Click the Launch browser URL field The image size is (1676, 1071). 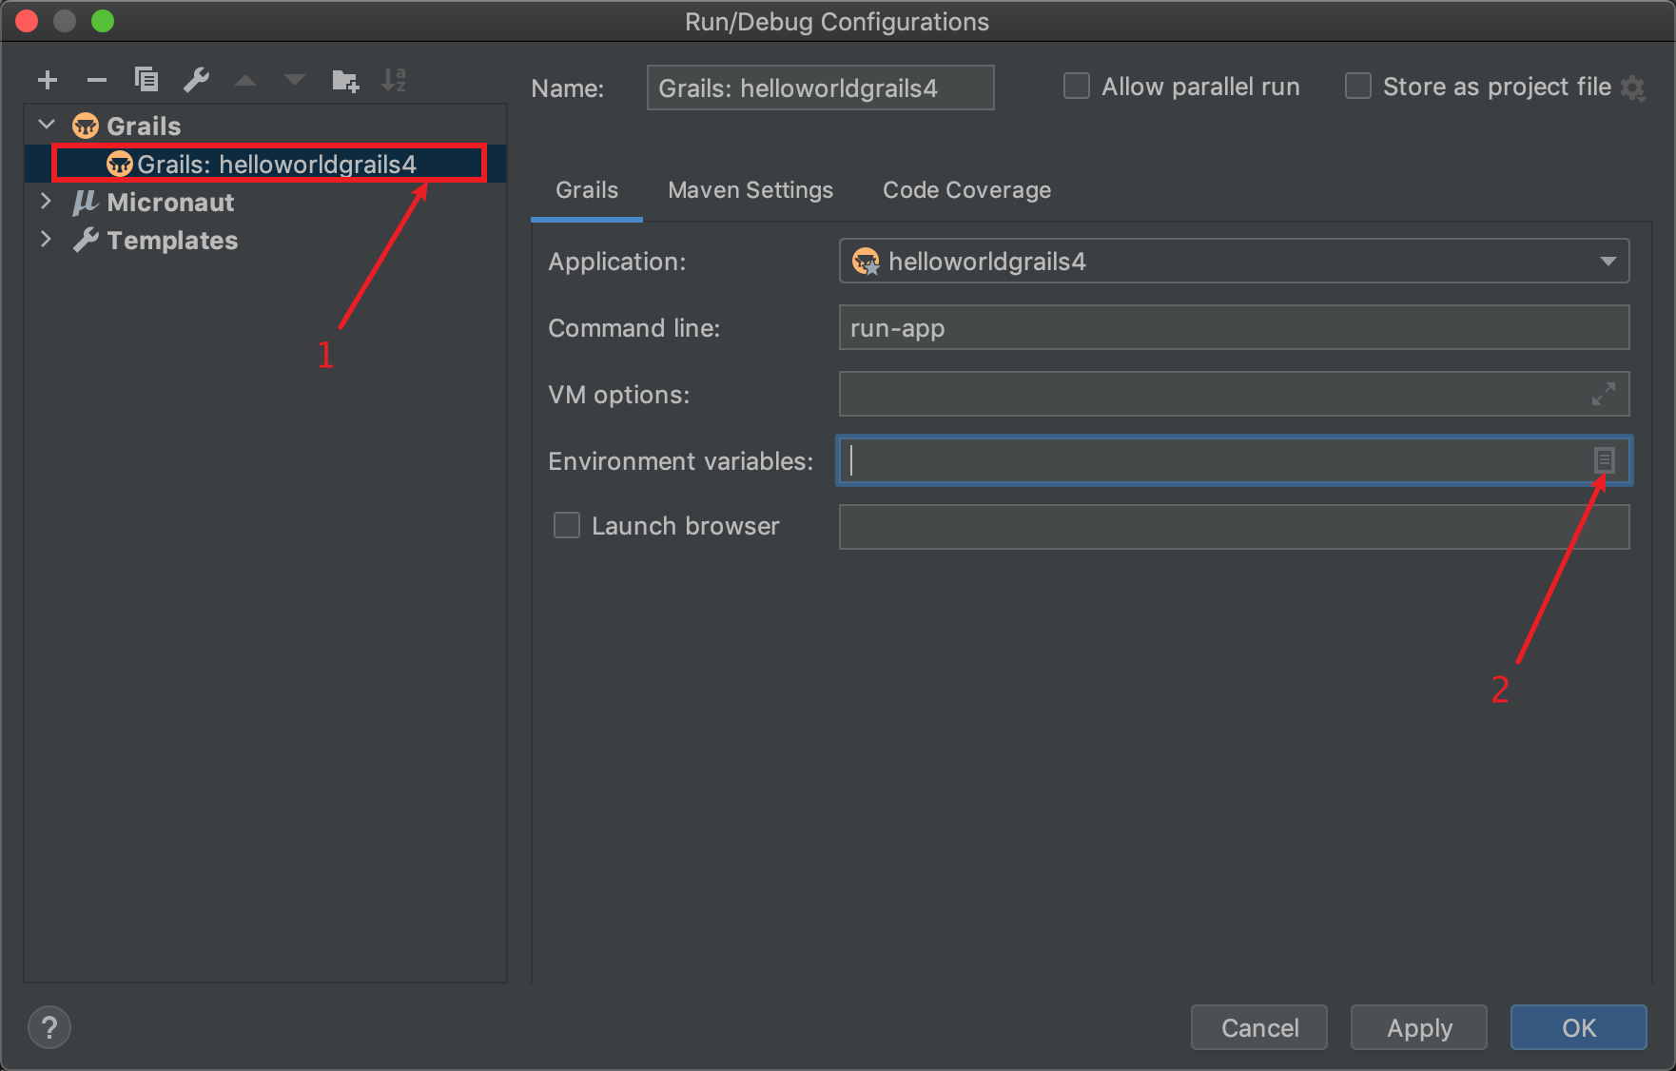pos(1234,527)
